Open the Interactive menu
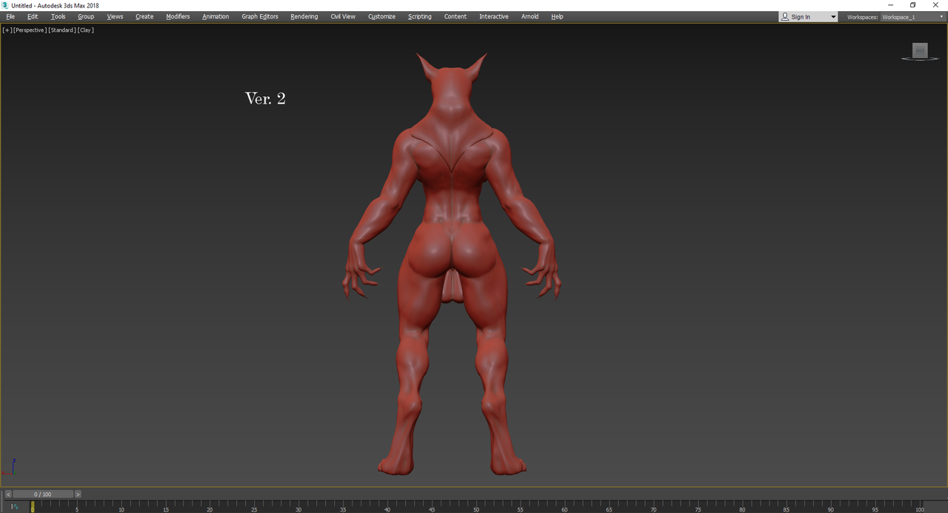This screenshot has height=513, width=948. coord(494,16)
